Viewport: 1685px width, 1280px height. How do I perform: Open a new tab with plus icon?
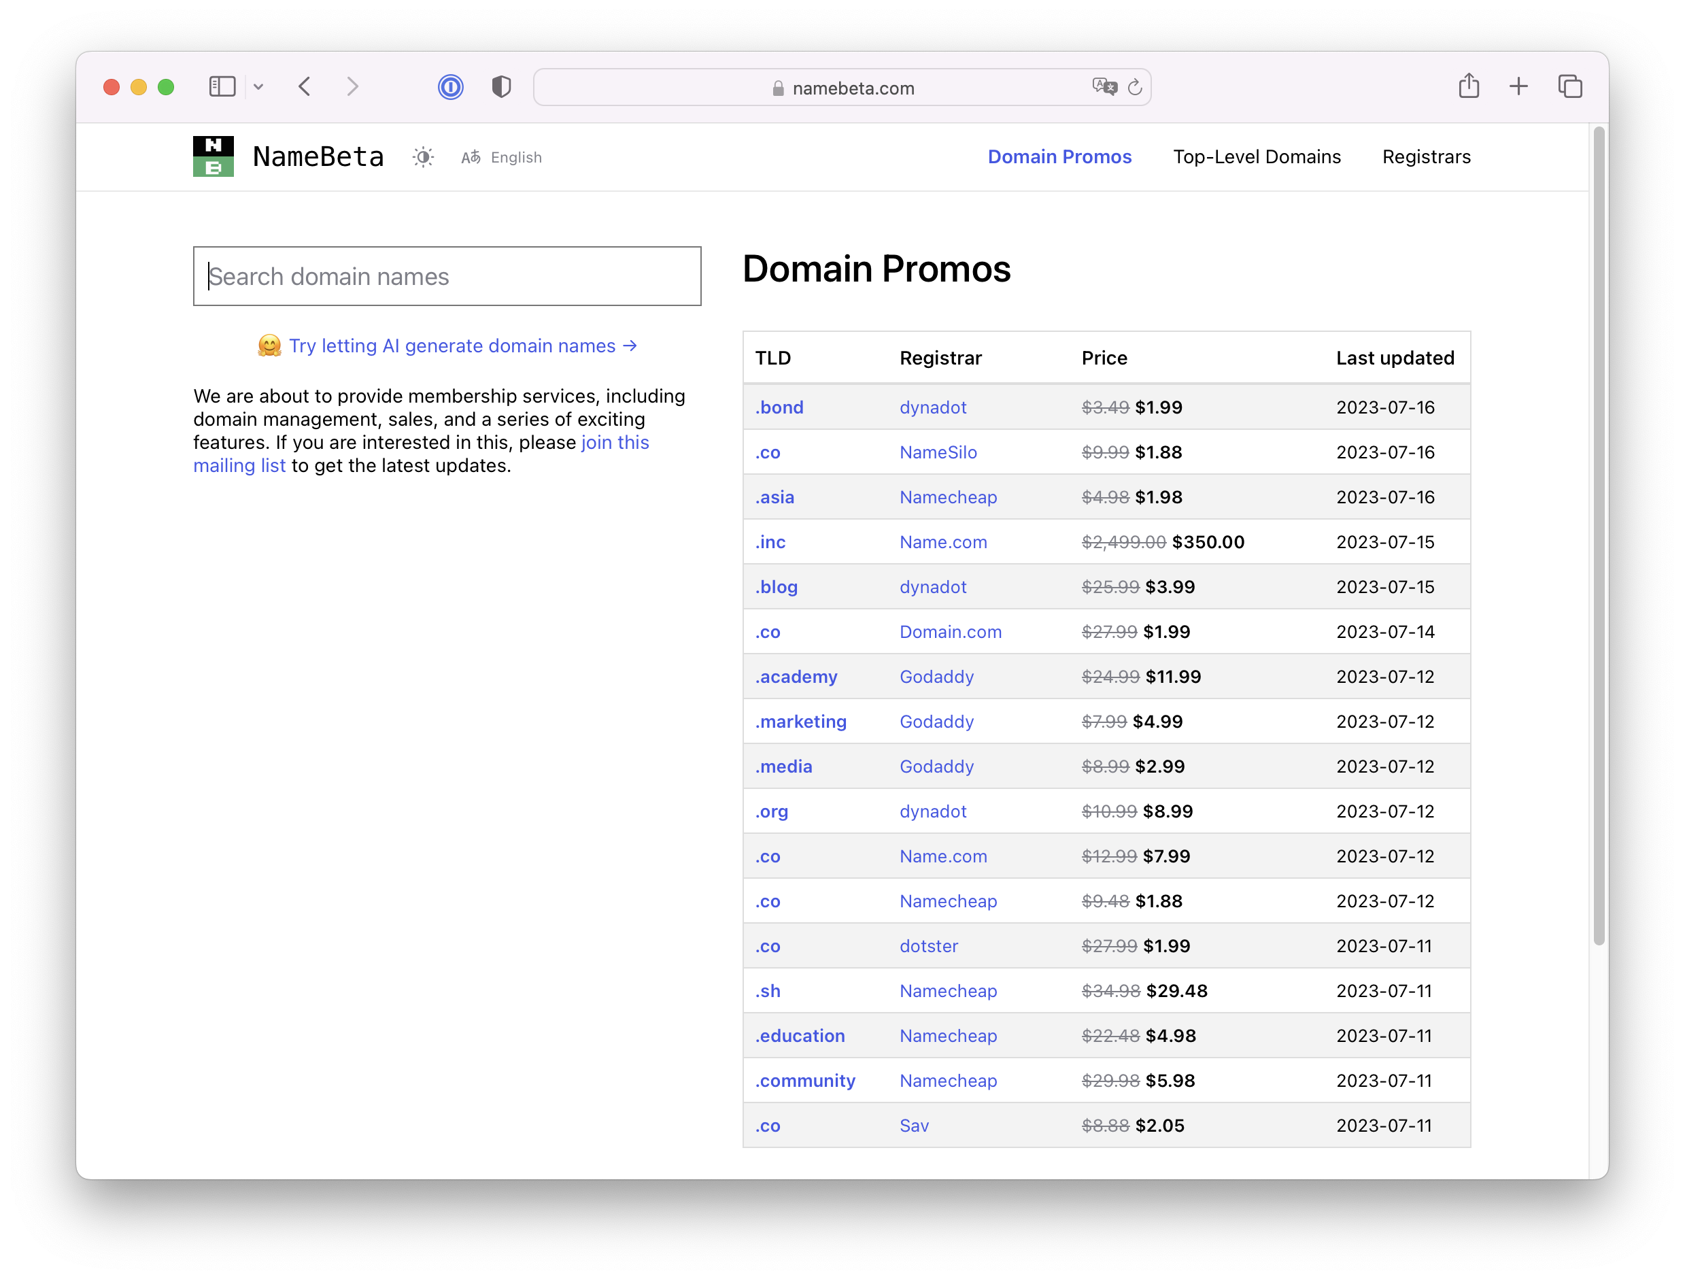coord(1518,87)
